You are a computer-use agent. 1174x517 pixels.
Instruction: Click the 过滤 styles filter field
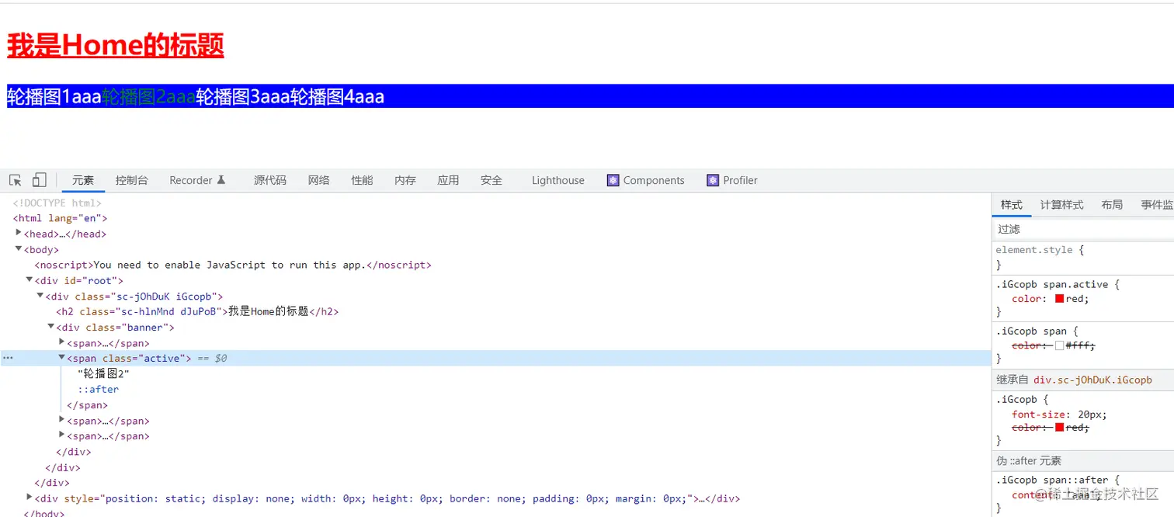click(x=1083, y=229)
